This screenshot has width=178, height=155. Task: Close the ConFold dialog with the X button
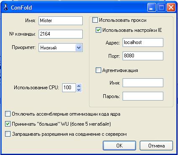pyautogui.click(x=171, y=8)
